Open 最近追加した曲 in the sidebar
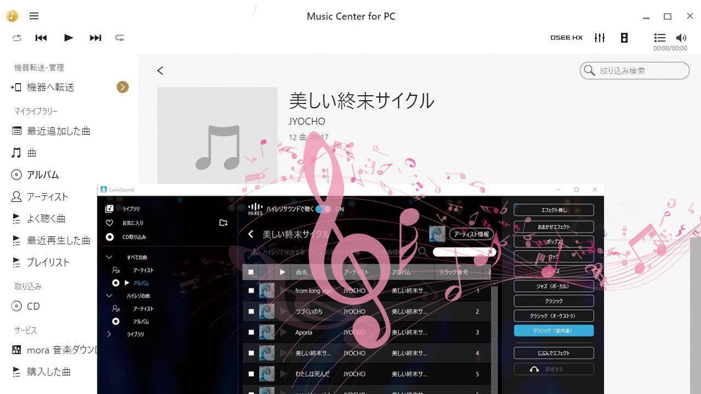 coord(59,131)
